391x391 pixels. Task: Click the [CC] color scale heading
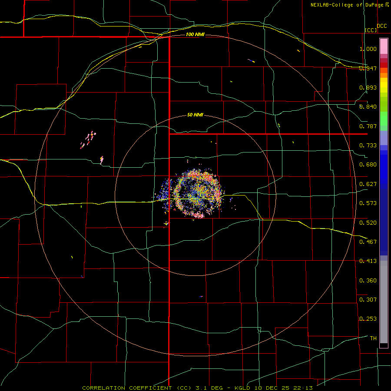(371, 30)
